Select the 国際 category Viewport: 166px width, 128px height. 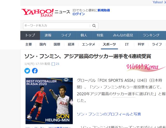click(57, 44)
